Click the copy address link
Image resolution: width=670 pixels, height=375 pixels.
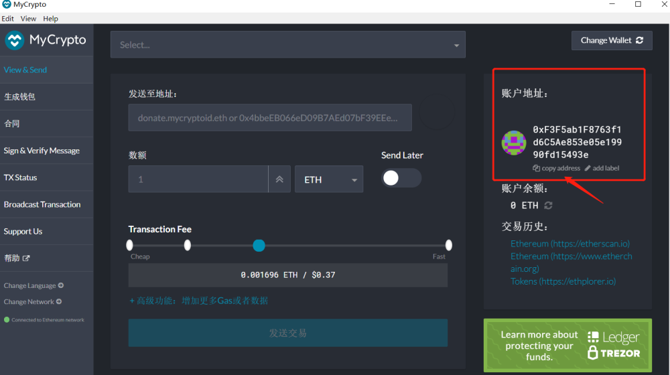pyautogui.click(x=556, y=168)
